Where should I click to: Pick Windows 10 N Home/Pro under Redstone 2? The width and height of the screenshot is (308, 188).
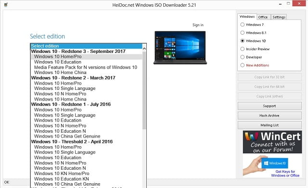[87, 94]
